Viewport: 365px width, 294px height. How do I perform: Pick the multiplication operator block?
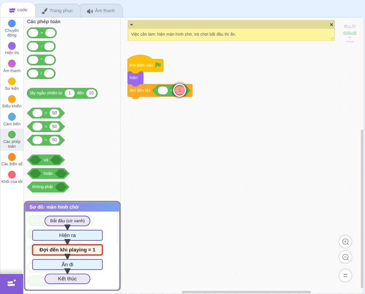(41, 60)
